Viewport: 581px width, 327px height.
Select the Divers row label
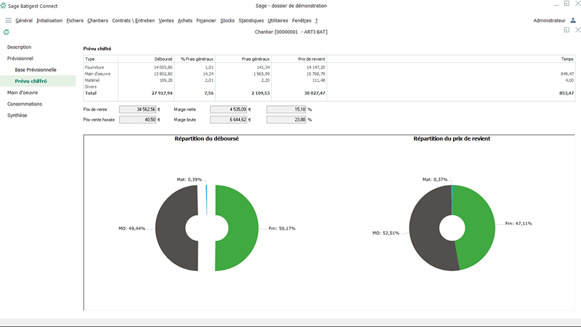coord(91,87)
